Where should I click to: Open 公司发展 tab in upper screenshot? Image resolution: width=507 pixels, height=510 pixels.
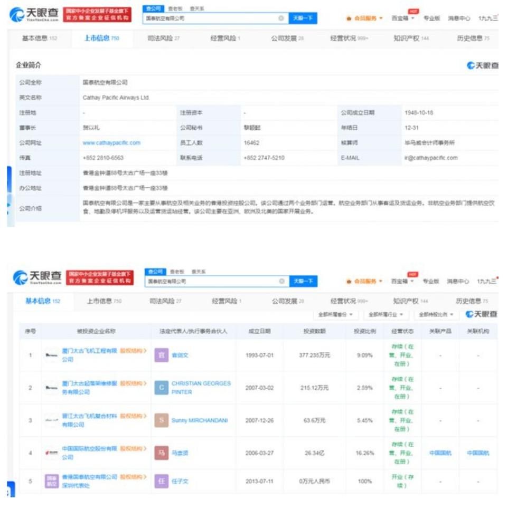pos(287,39)
